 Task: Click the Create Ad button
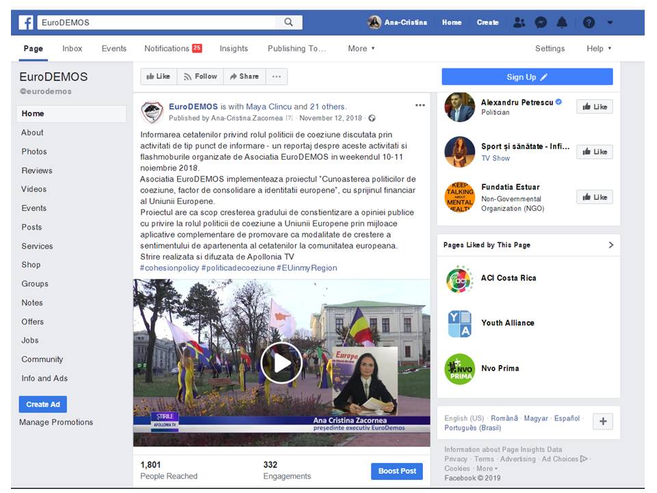click(42, 405)
